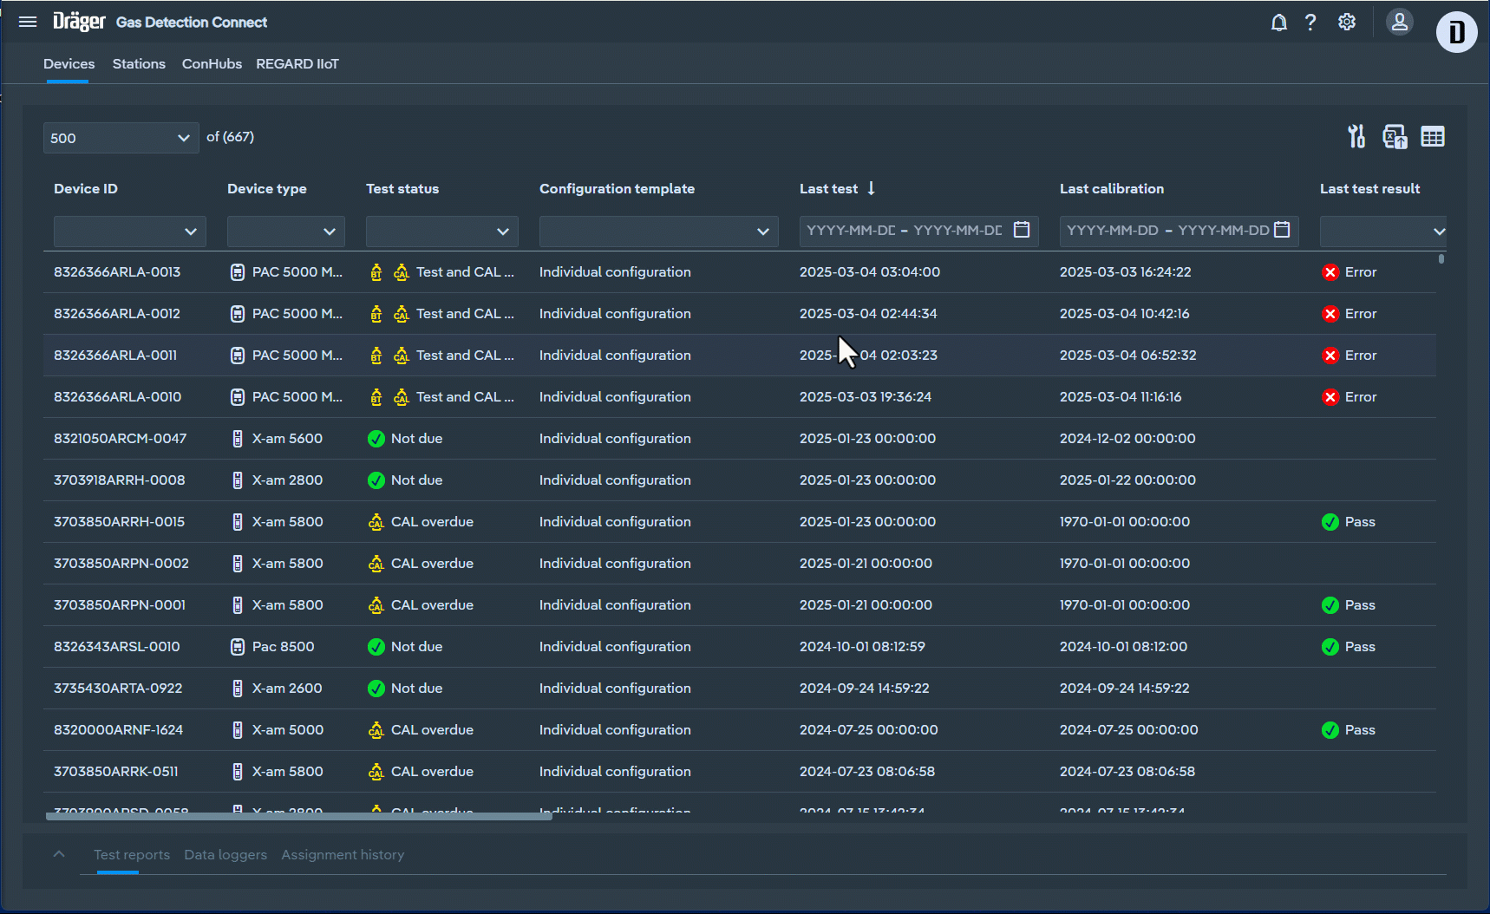
Task: Switch to ConHubs tab
Action: (212, 64)
